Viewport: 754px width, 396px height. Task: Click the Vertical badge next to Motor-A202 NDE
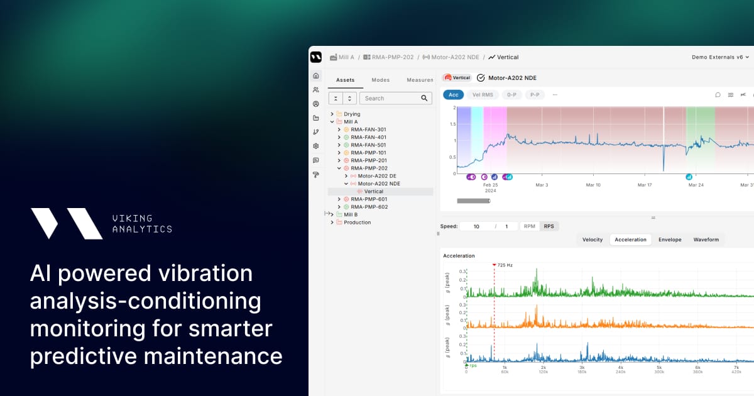pyautogui.click(x=457, y=77)
